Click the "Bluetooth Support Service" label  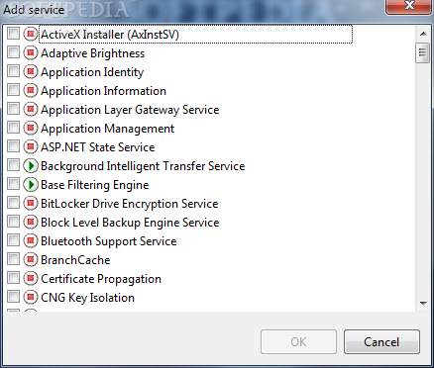click(109, 241)
